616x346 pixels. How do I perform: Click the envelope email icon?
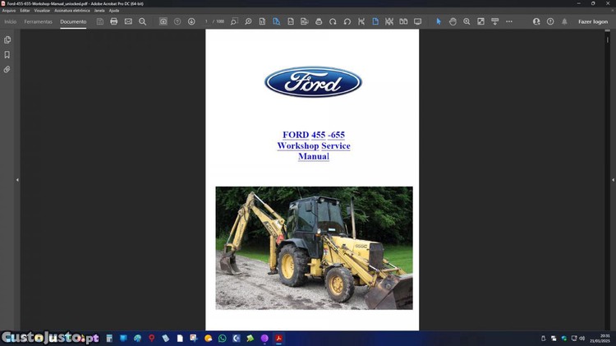128,21
